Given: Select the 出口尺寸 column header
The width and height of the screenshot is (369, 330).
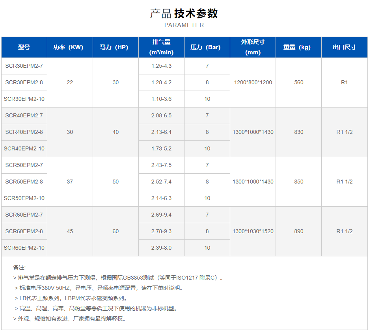Looking at the screenshot, I should point(344,47).
